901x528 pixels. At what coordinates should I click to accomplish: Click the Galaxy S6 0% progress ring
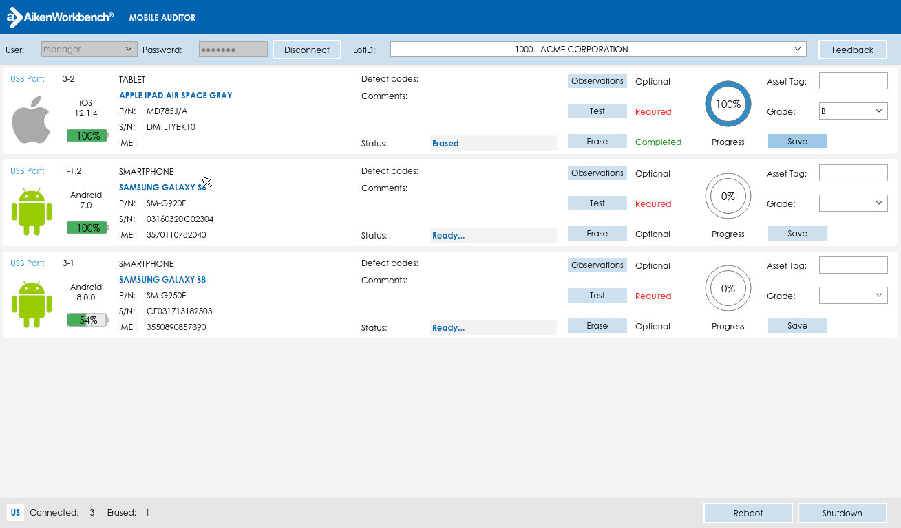728,197
